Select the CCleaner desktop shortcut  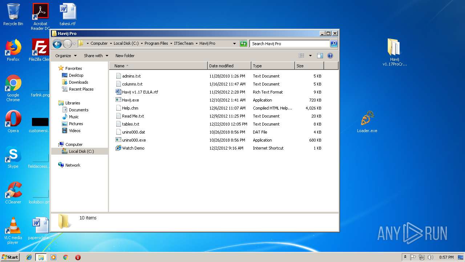pos(13,193)
